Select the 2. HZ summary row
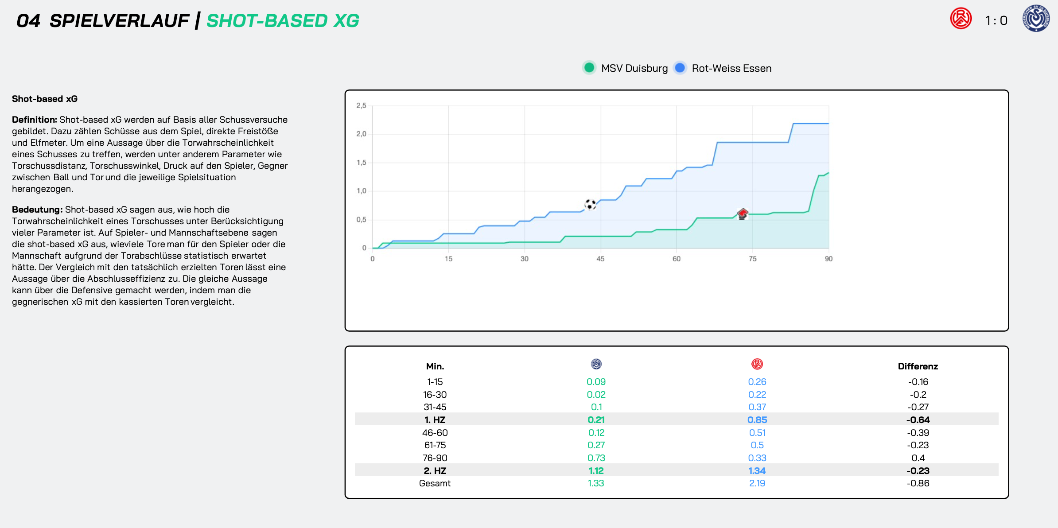 click(435, 470)
